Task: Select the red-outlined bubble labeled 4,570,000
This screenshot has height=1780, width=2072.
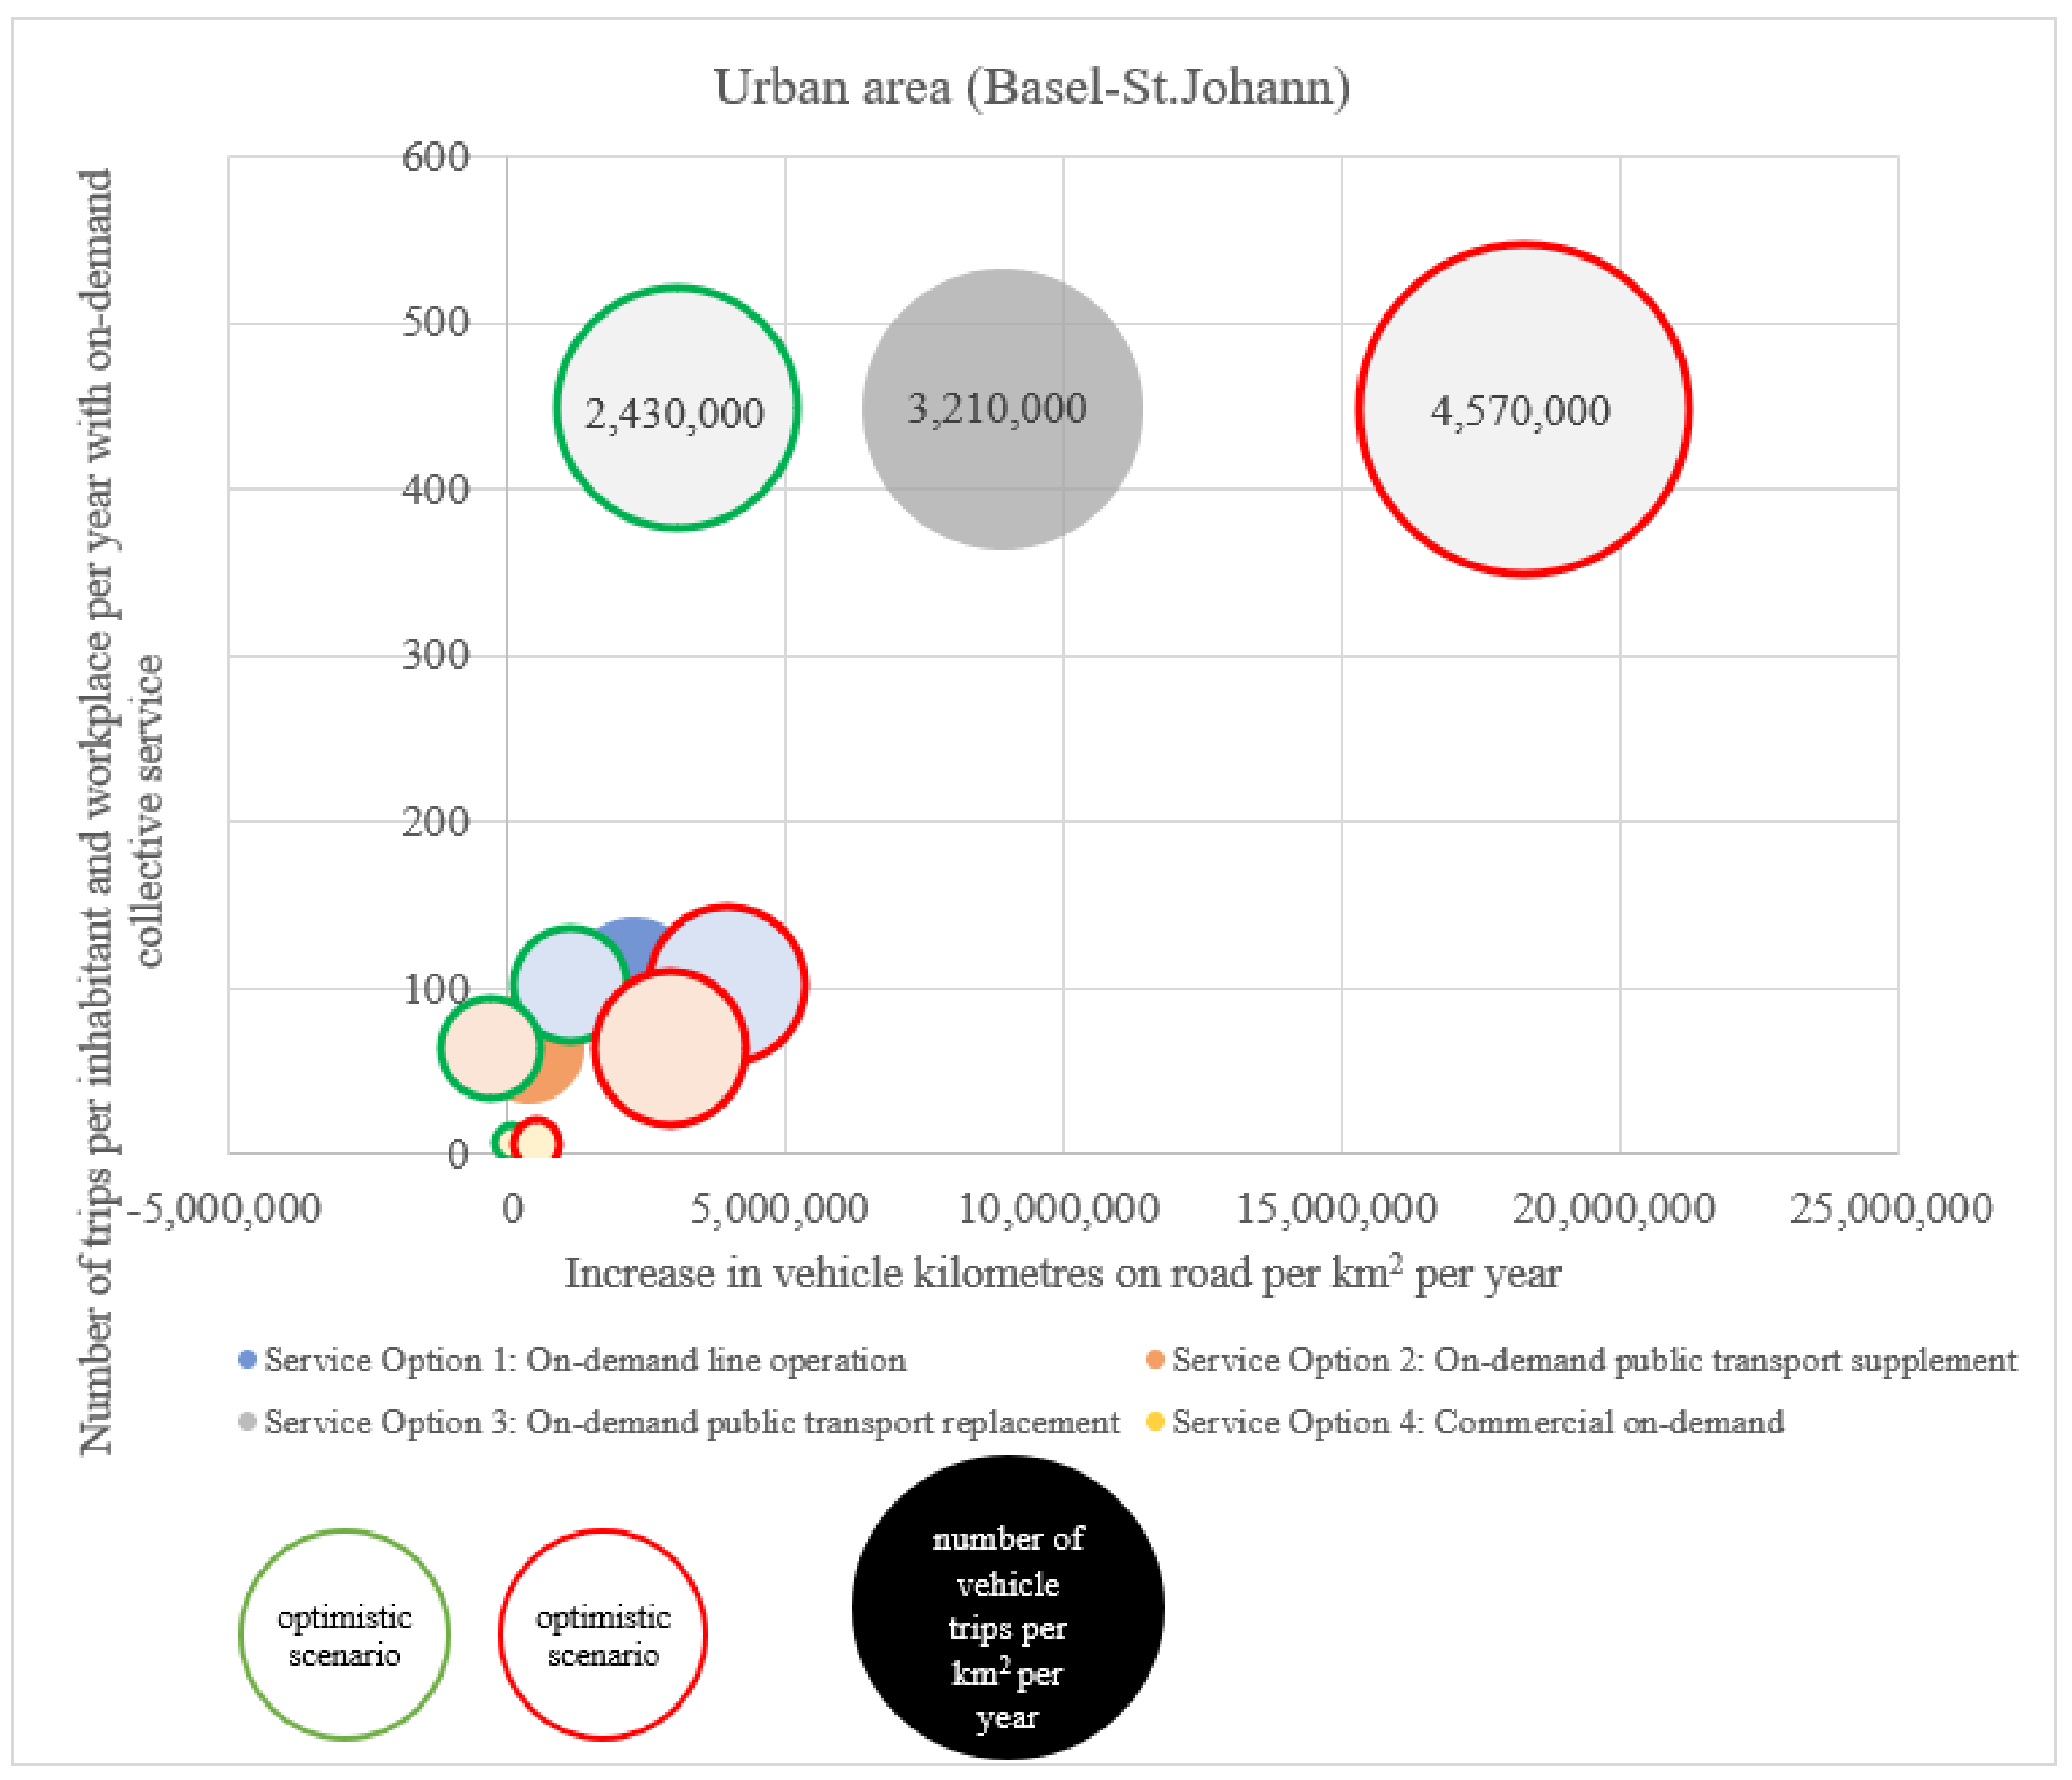Action: 1523,409
